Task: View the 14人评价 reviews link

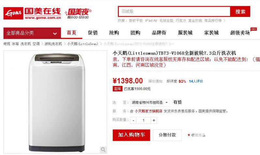Action: (196, 81)
